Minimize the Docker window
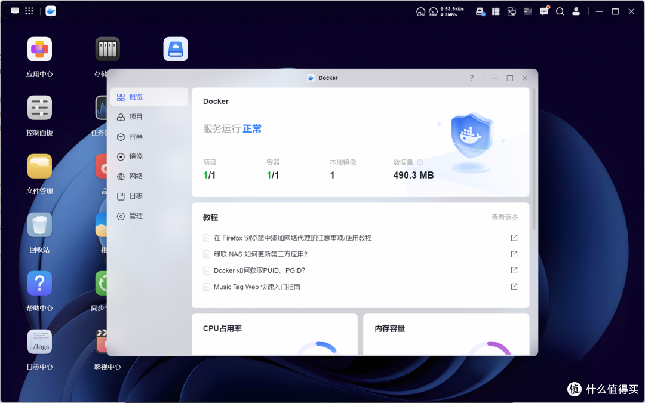645x403 pixels. 494,78
